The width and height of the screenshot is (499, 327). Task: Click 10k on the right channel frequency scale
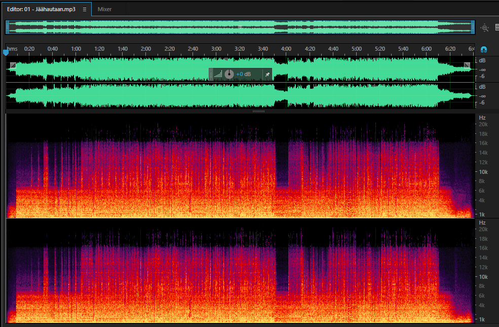483,277
